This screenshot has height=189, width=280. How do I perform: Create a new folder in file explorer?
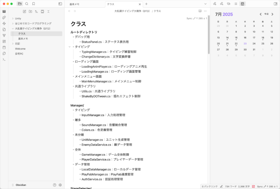coord(31,11)
